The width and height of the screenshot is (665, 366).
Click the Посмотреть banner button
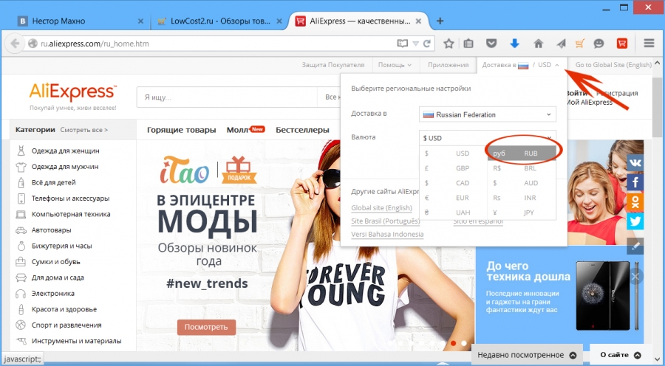point(206,327)
